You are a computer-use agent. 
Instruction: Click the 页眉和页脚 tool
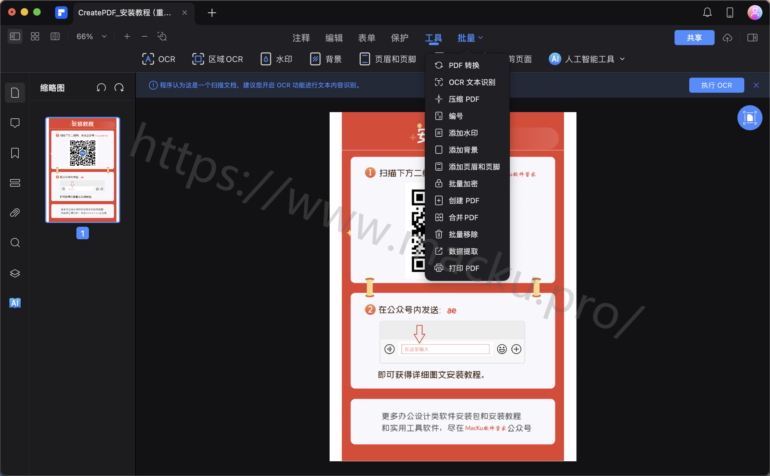[388, 59]
